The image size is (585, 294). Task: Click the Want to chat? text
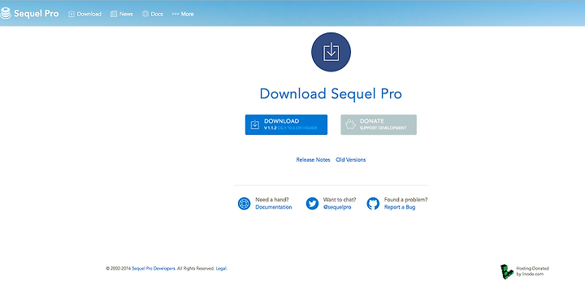click(x=340, y=200)
